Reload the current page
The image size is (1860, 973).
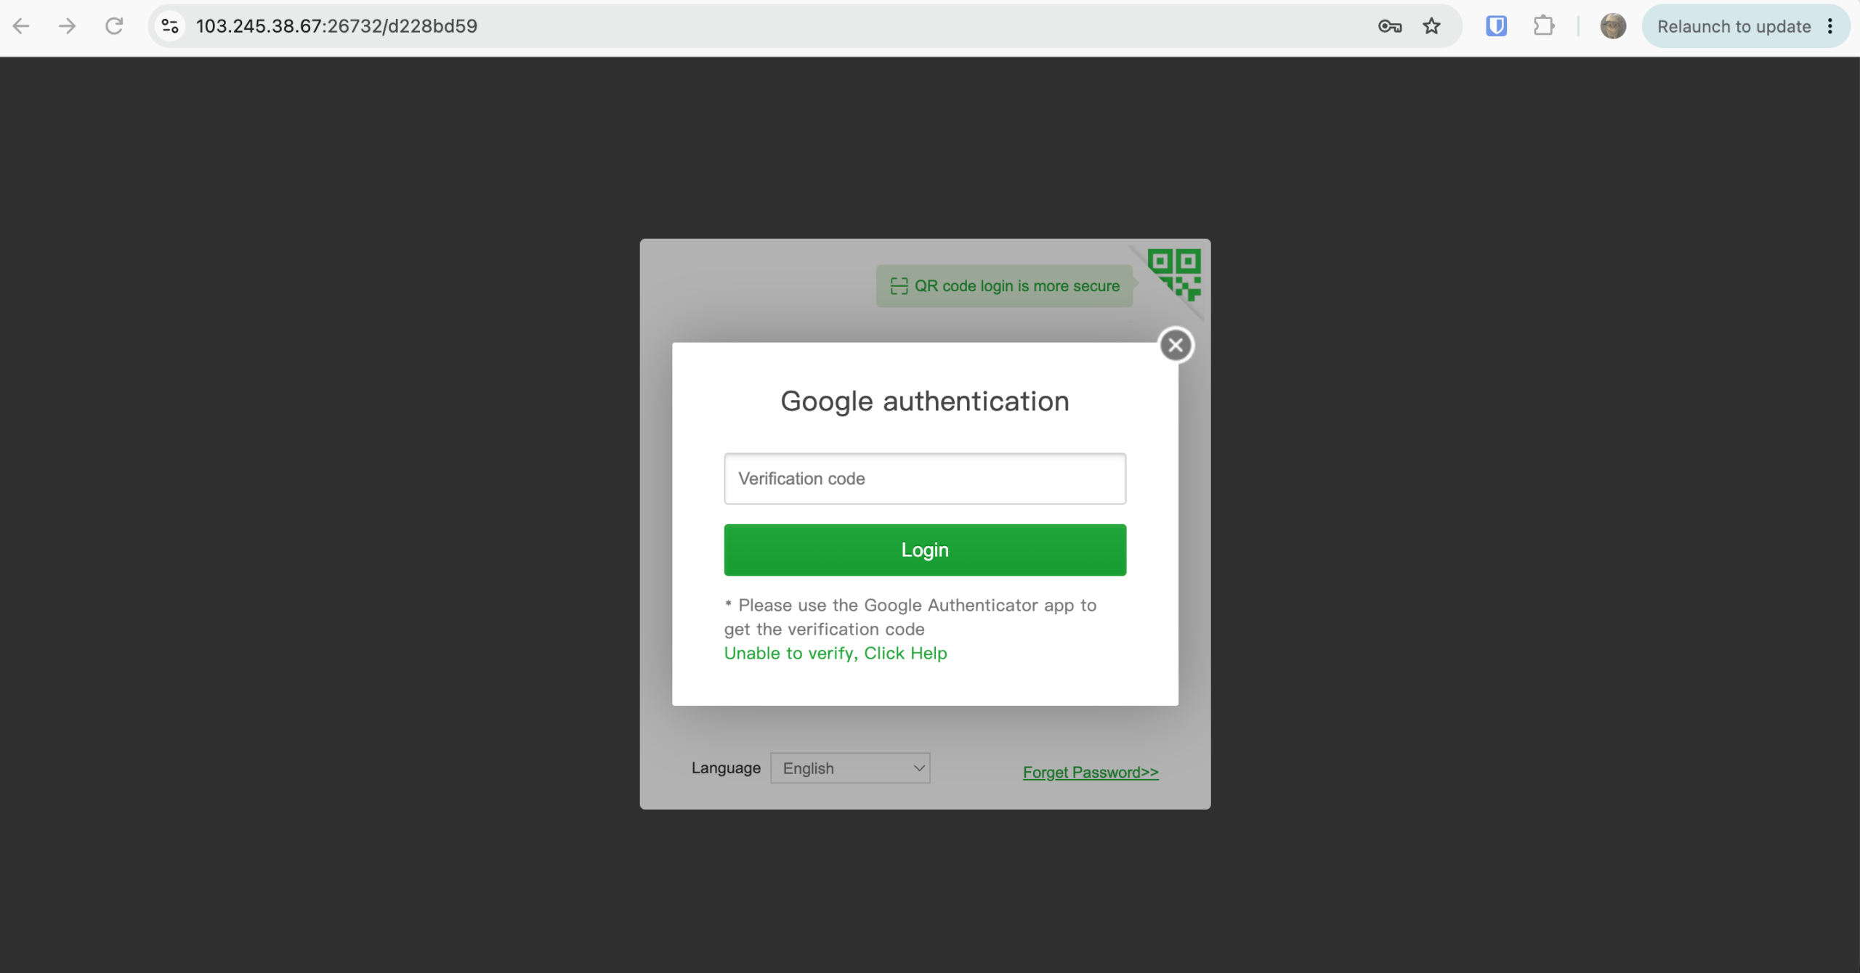click(x=114, y=26)
